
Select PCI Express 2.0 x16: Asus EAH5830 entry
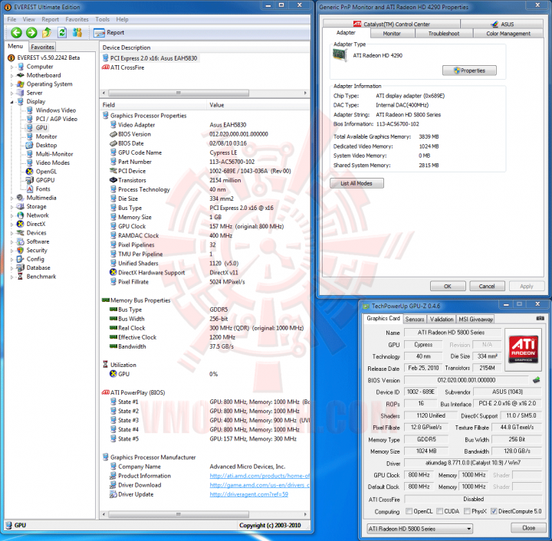pos(150,58)
